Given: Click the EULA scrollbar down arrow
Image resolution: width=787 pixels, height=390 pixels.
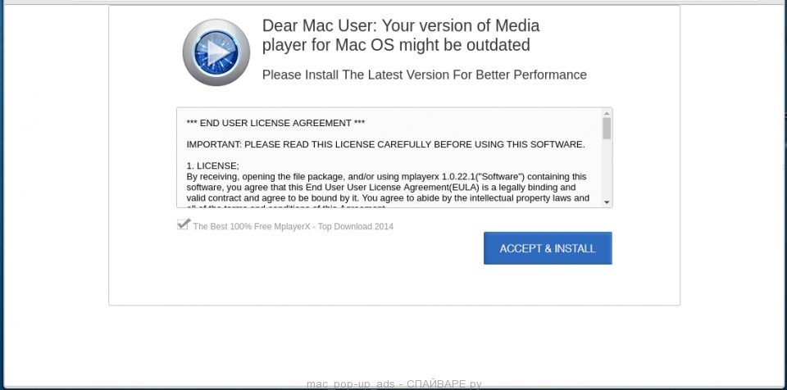Looking at the screenshot, I should [607, 202].
